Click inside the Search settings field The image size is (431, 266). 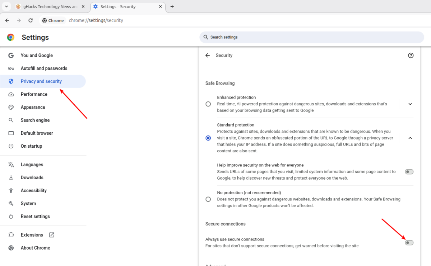[x=311, y=37]
